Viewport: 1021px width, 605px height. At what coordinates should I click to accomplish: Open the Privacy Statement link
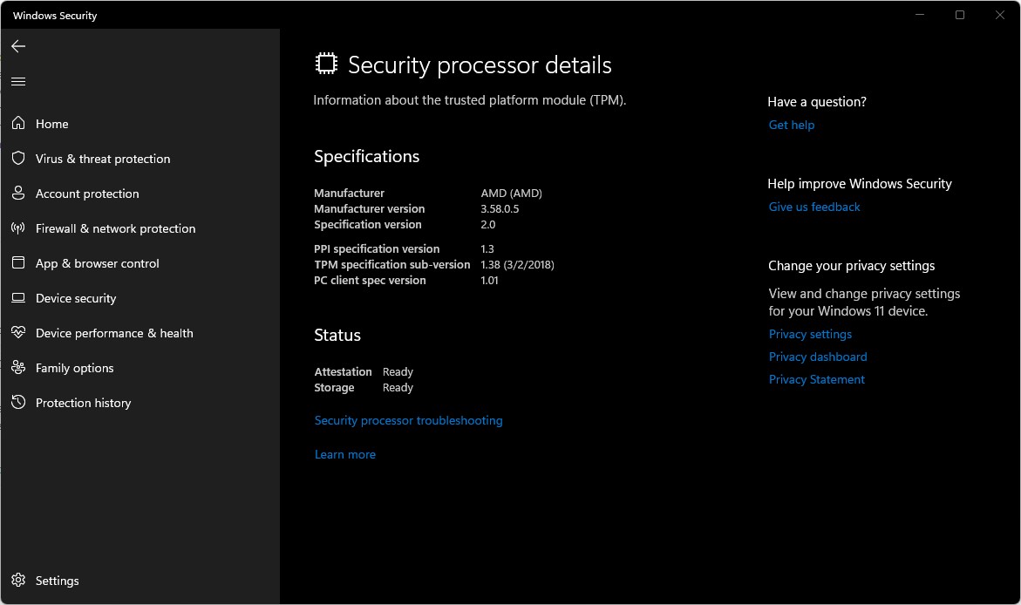(x=817, y=380)
